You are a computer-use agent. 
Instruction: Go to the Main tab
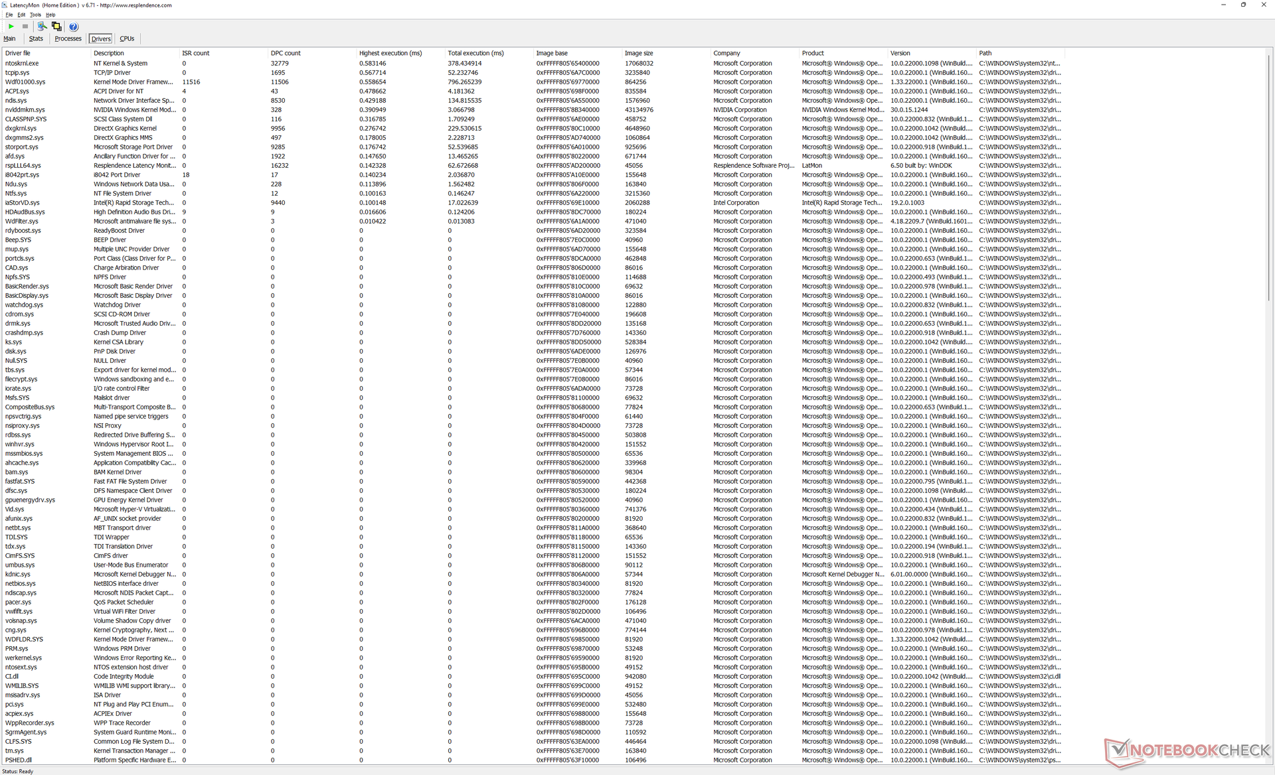pyautogui.click(x=9, y=38)
